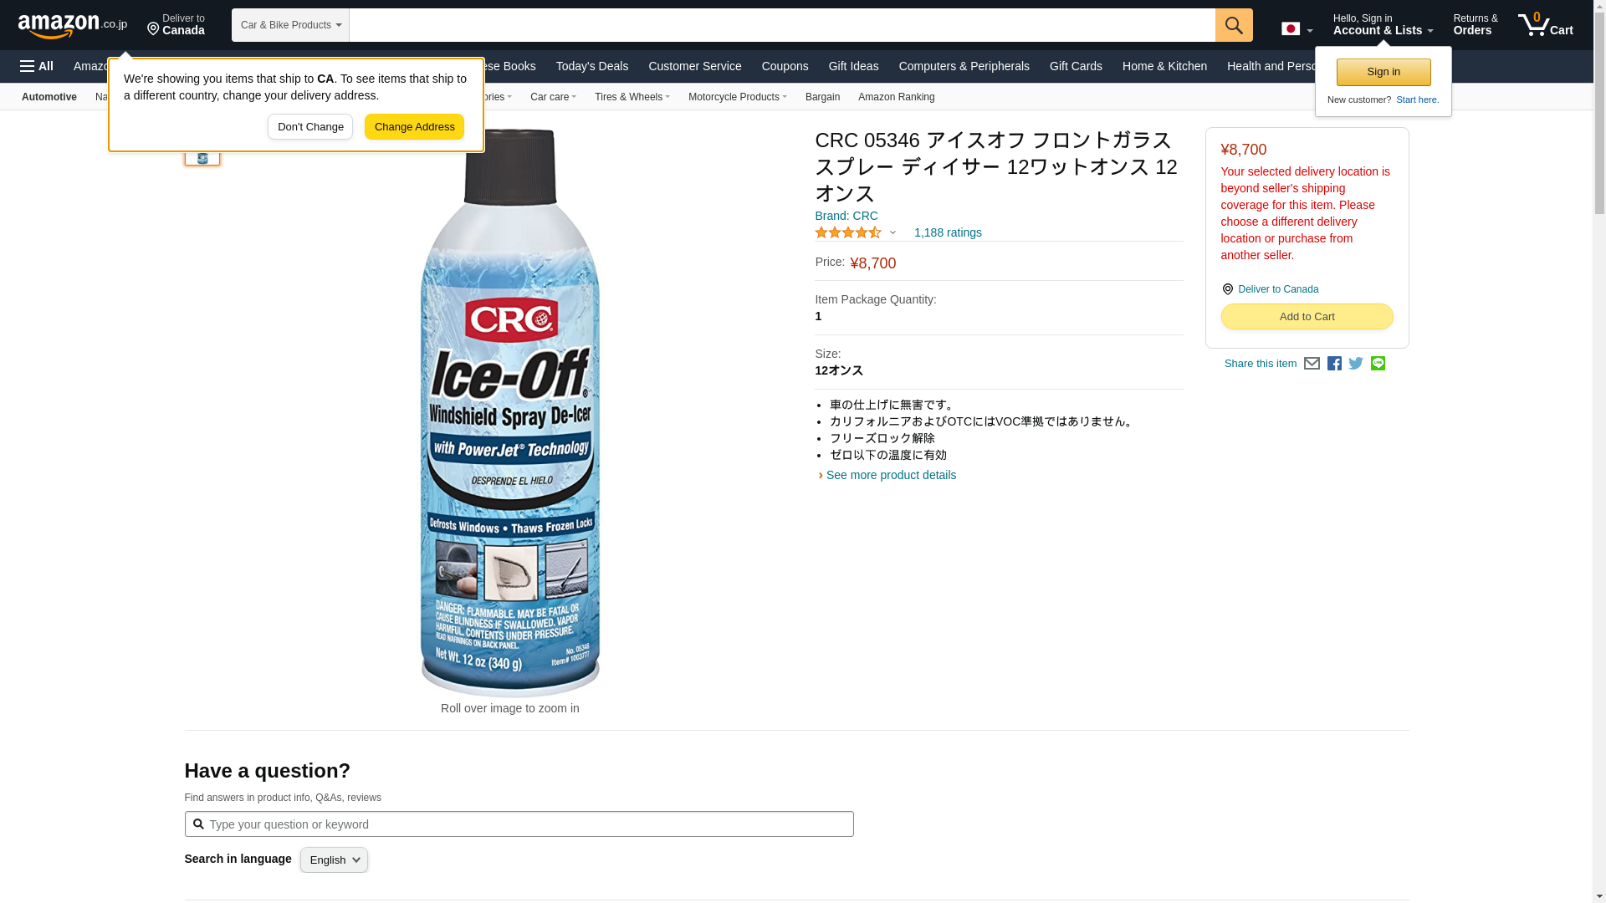Share item on Facebook icon
Viewport: 1606px width, 903px height.
click(1334, 364)
